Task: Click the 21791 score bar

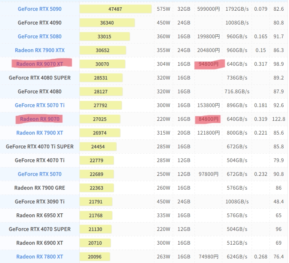Action: tap(96, 201)
